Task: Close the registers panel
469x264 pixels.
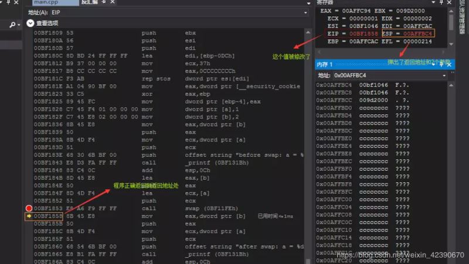Action: tap(449, 2)
